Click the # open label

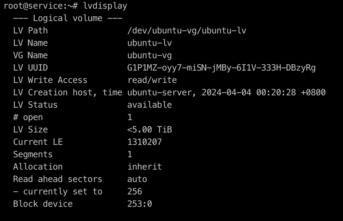[x=28, y=117]
